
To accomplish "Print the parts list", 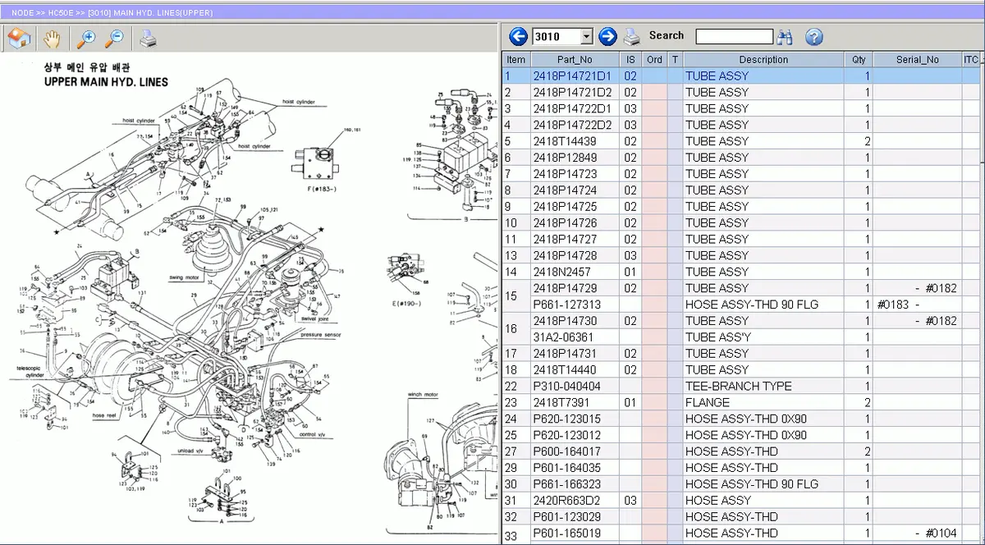I will coord(632,36).
